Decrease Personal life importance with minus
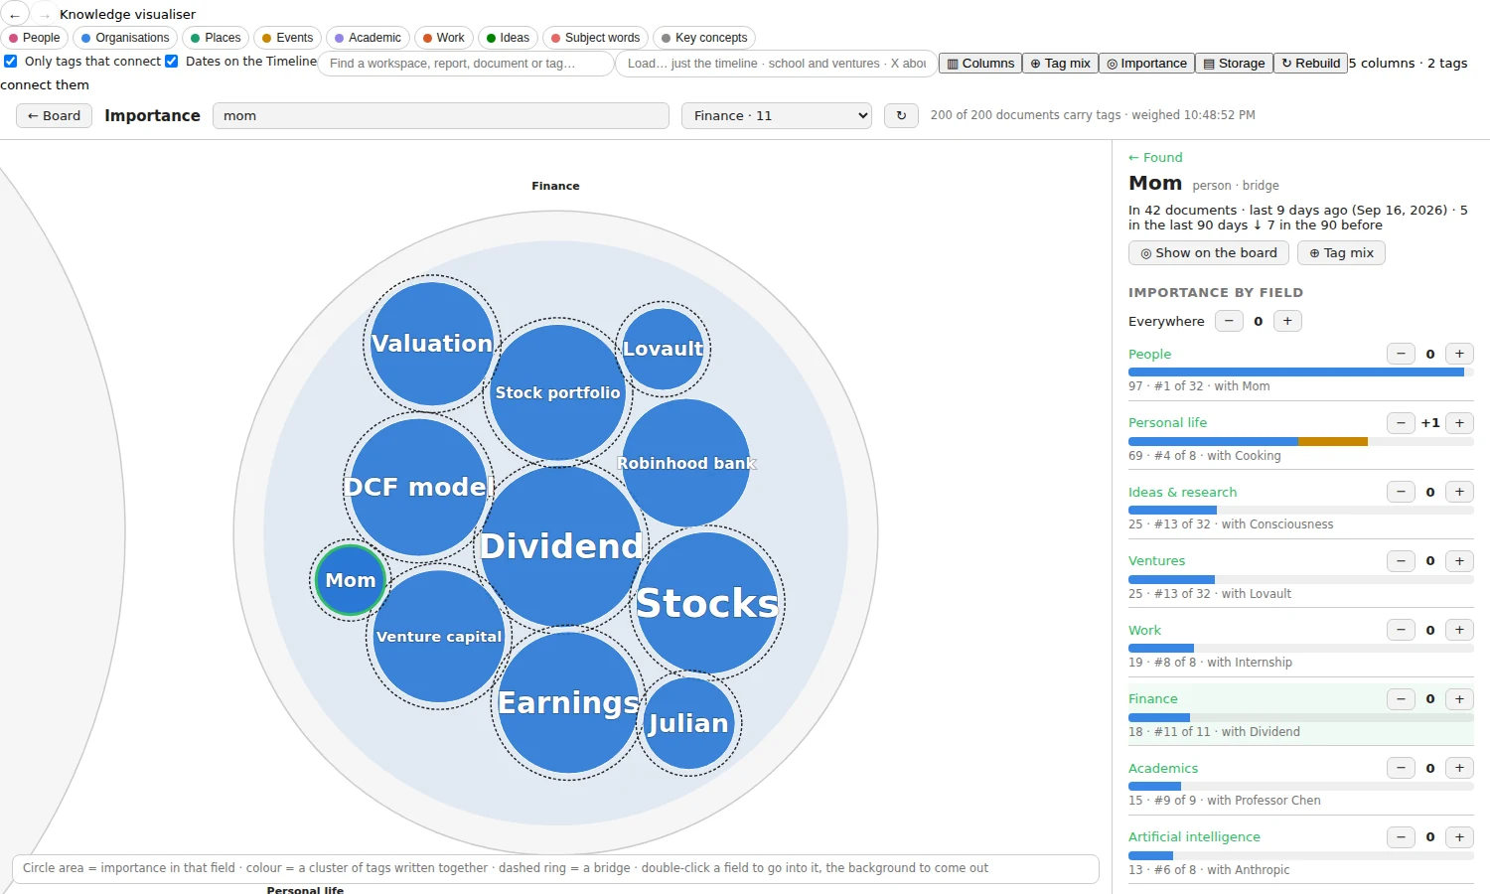Image resolution: width=1490 pixels, height=894 pixels. click(1401, 423)
